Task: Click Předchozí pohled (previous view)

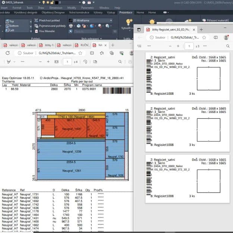Action: [x=47, y=21]
